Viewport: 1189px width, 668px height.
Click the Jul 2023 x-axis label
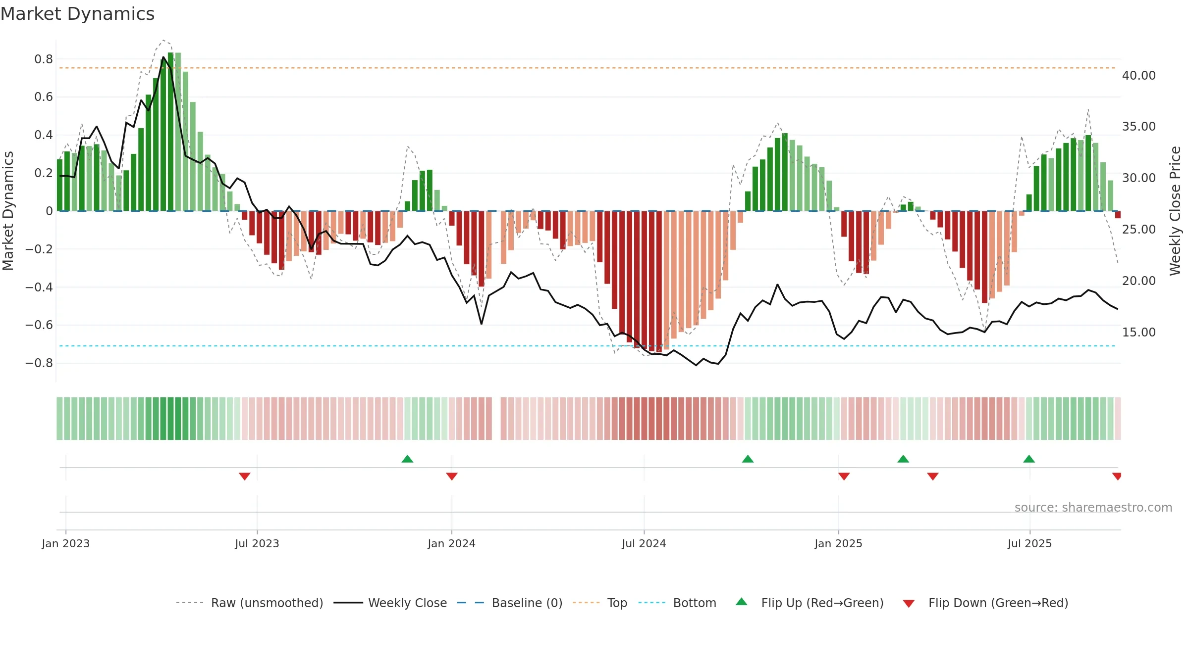click(x=257, y=543)
